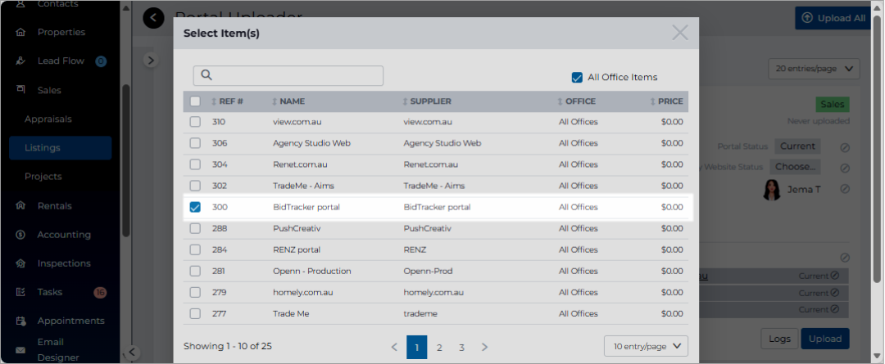Viewport: 885px width, 364px height.
Task: Click the Appointments calendar icon
Action: (x=20, y=321)
